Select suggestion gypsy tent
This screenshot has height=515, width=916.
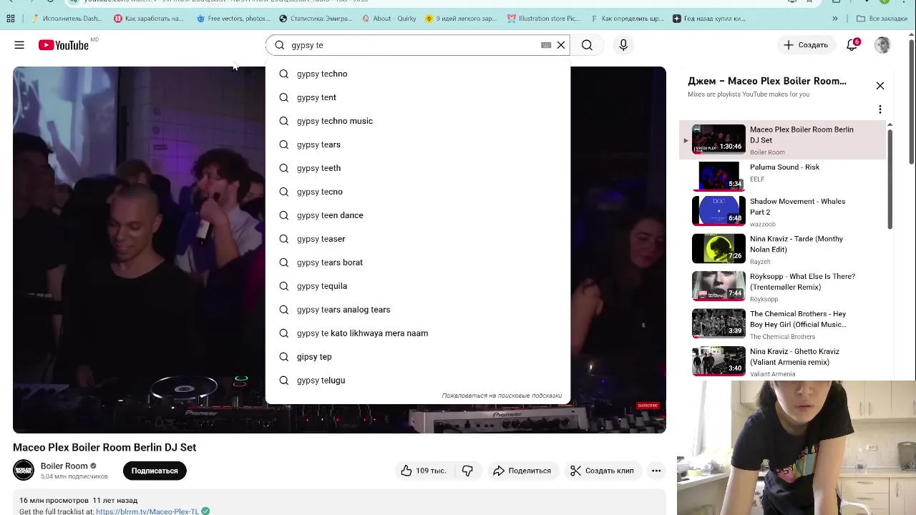coord(418,97)
